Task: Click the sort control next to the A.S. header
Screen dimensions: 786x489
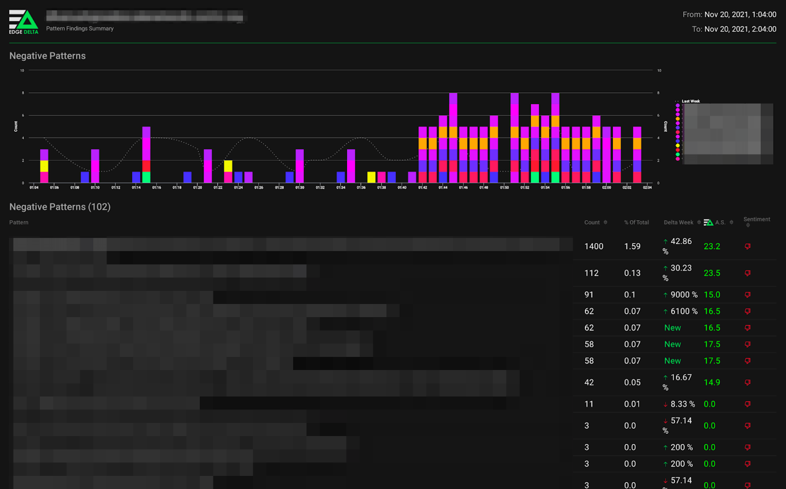Action: [x=731, y=222]
